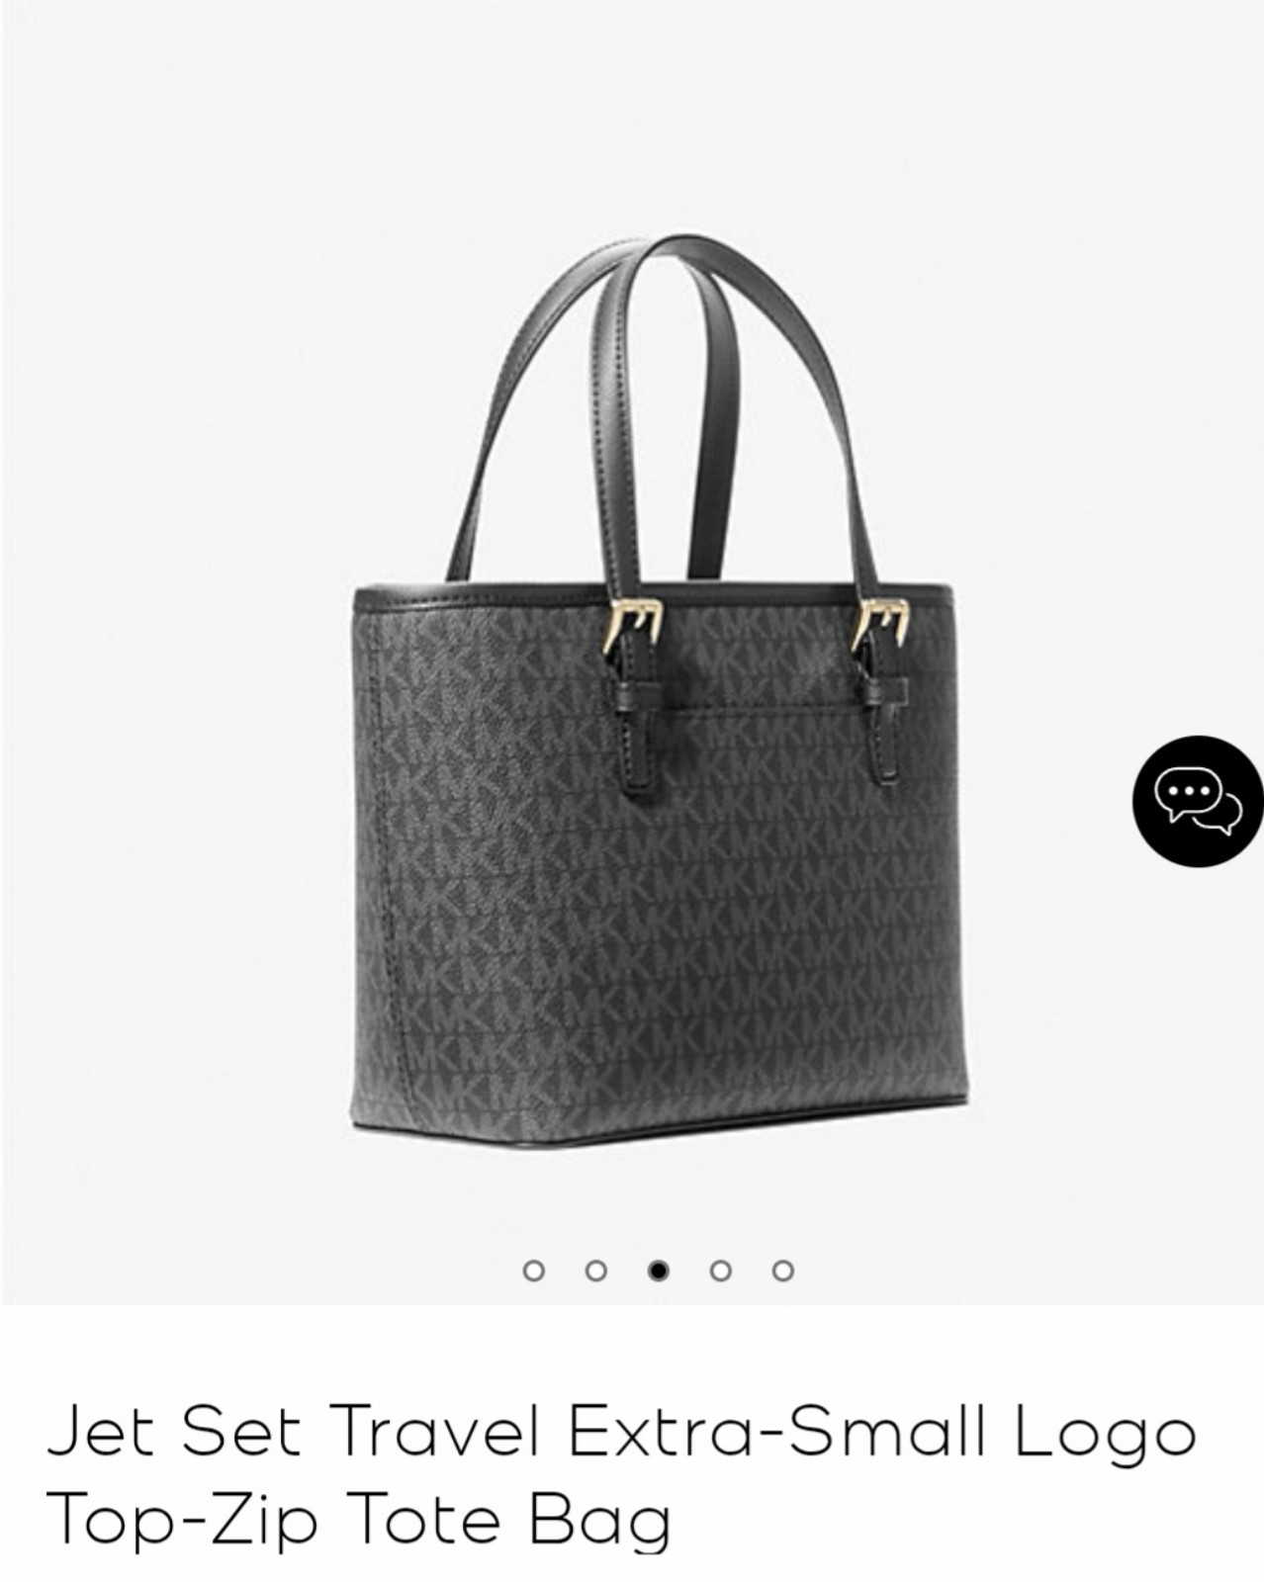Jump to the fourth carousel image dot
The image size is (1264, 1582).
tap(721, 1271)
